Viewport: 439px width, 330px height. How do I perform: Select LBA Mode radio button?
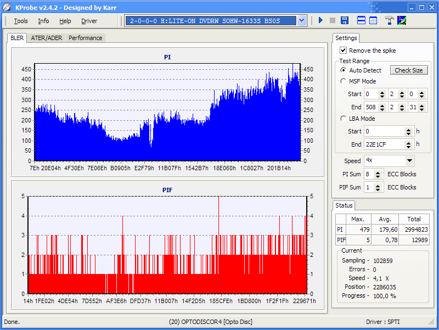[343, 119]
